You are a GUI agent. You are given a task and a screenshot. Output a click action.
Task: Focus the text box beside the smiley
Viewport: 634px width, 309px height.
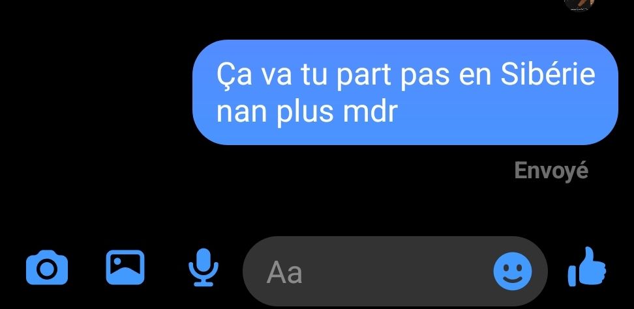point(395,271)
